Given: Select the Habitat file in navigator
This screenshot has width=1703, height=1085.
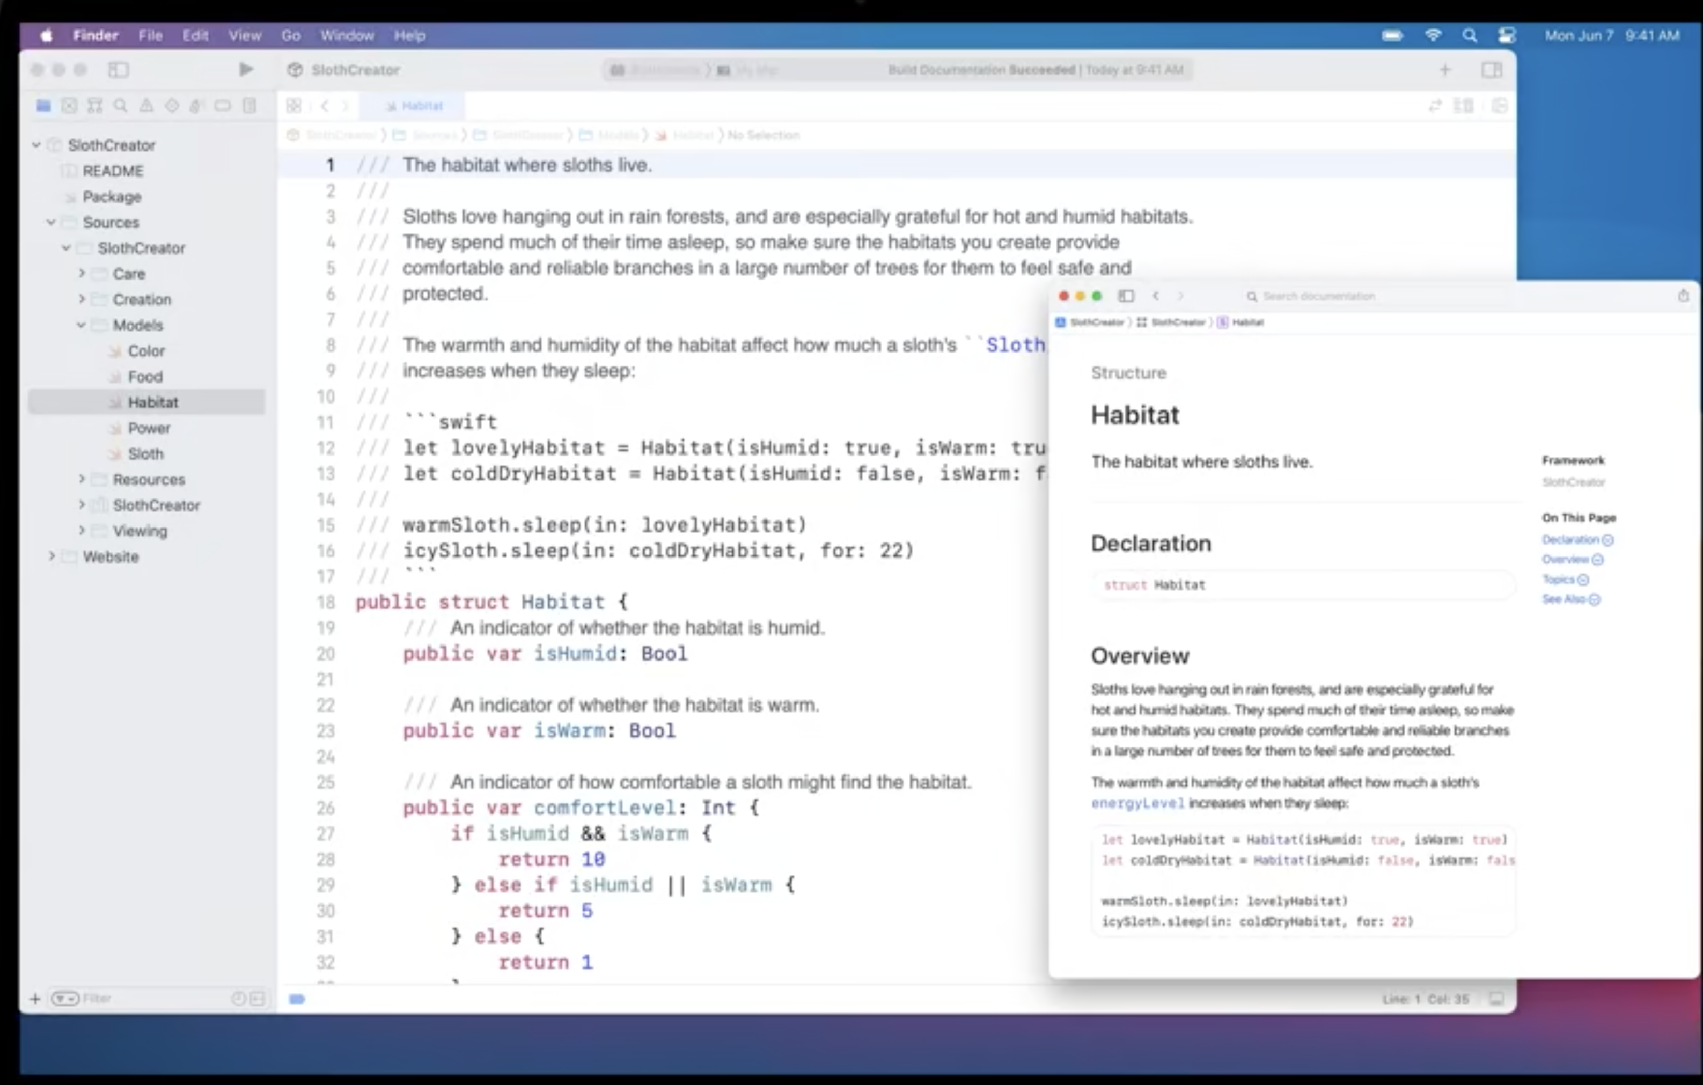Looking at the screenshot, I should tap(146, 402).
